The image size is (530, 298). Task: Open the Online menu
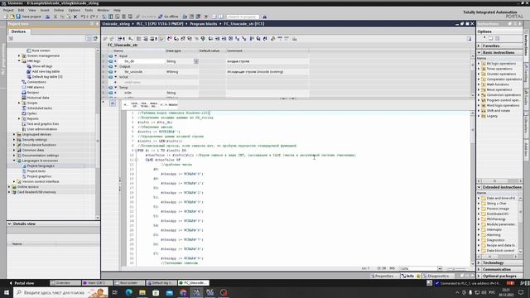[59, 11]
